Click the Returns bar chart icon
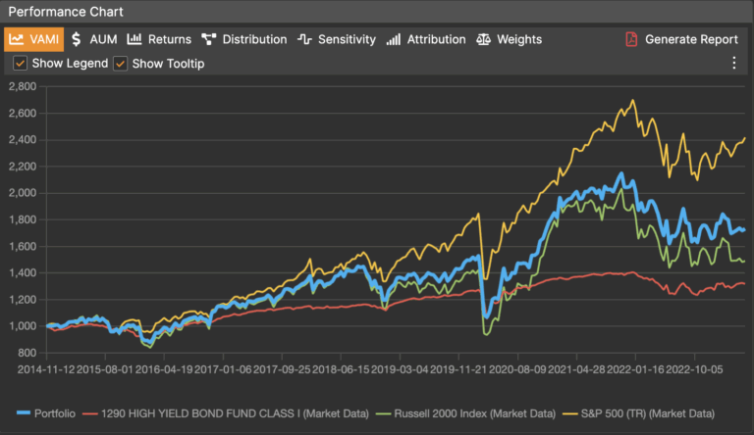The width and height of the screenshot is (754, 435). [x=135, y=40]
